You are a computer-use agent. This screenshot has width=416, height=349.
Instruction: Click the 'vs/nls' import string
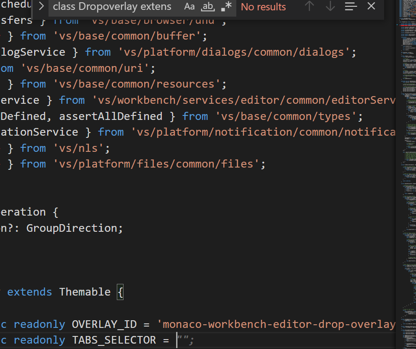pos(78,148)
